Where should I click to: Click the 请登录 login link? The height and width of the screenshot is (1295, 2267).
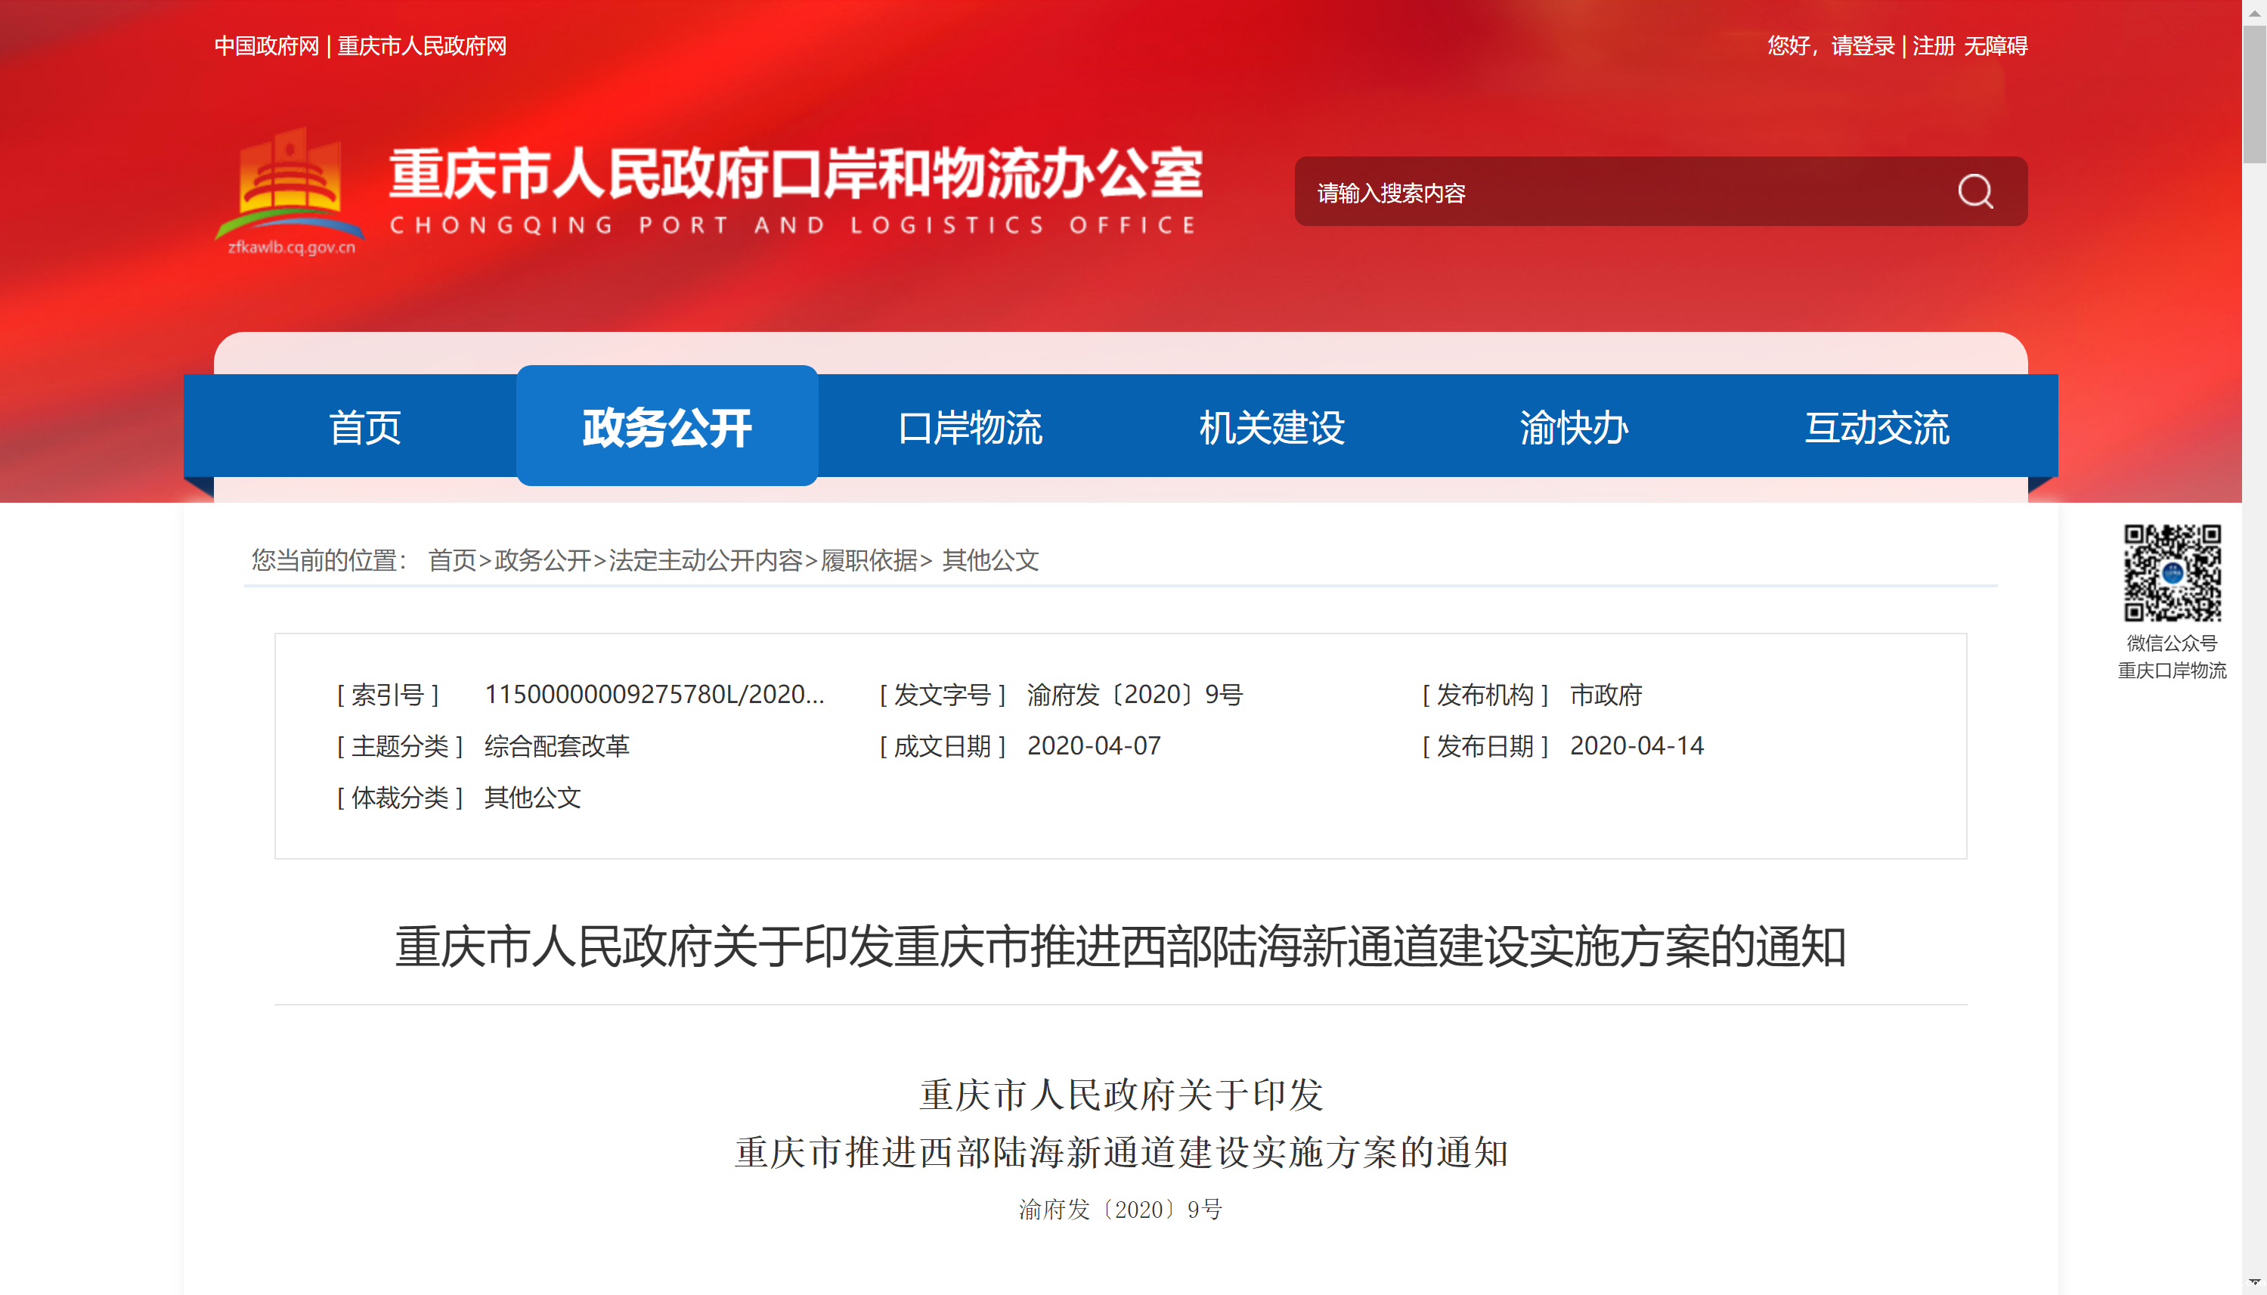tap(1863, 46)
